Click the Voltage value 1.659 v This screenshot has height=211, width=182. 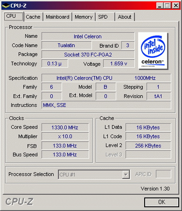click(119, 63)
